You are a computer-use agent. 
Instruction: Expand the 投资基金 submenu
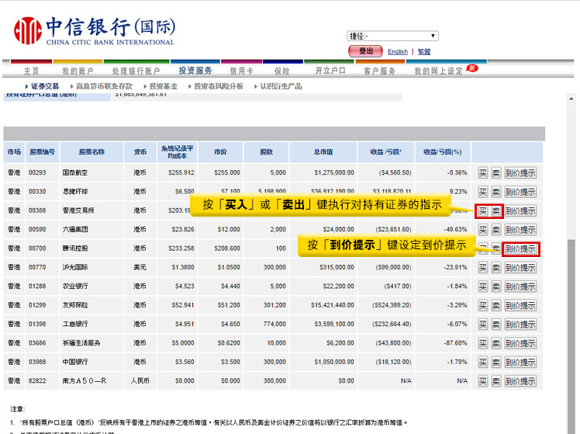click(x=163, y=86)
